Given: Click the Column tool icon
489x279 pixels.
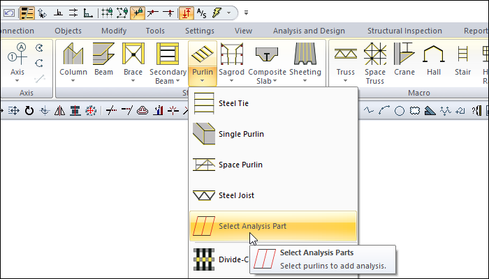Looking at the screenshot, I should coord(73,54).
